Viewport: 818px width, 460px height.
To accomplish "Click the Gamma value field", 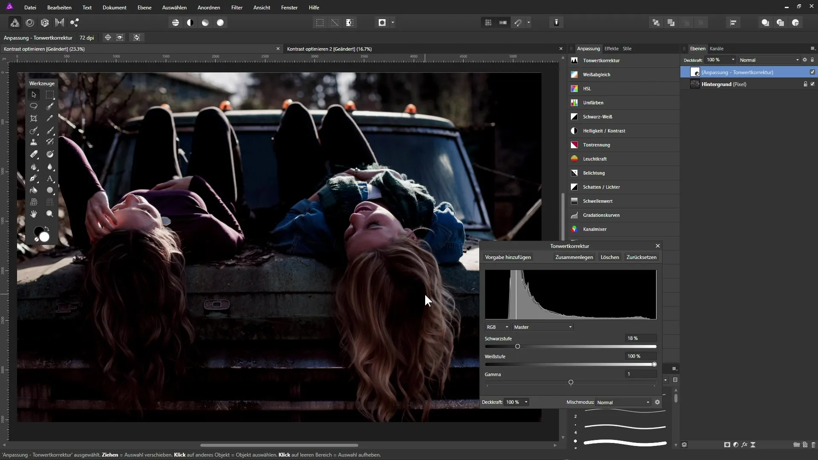I will pos(641,374).
